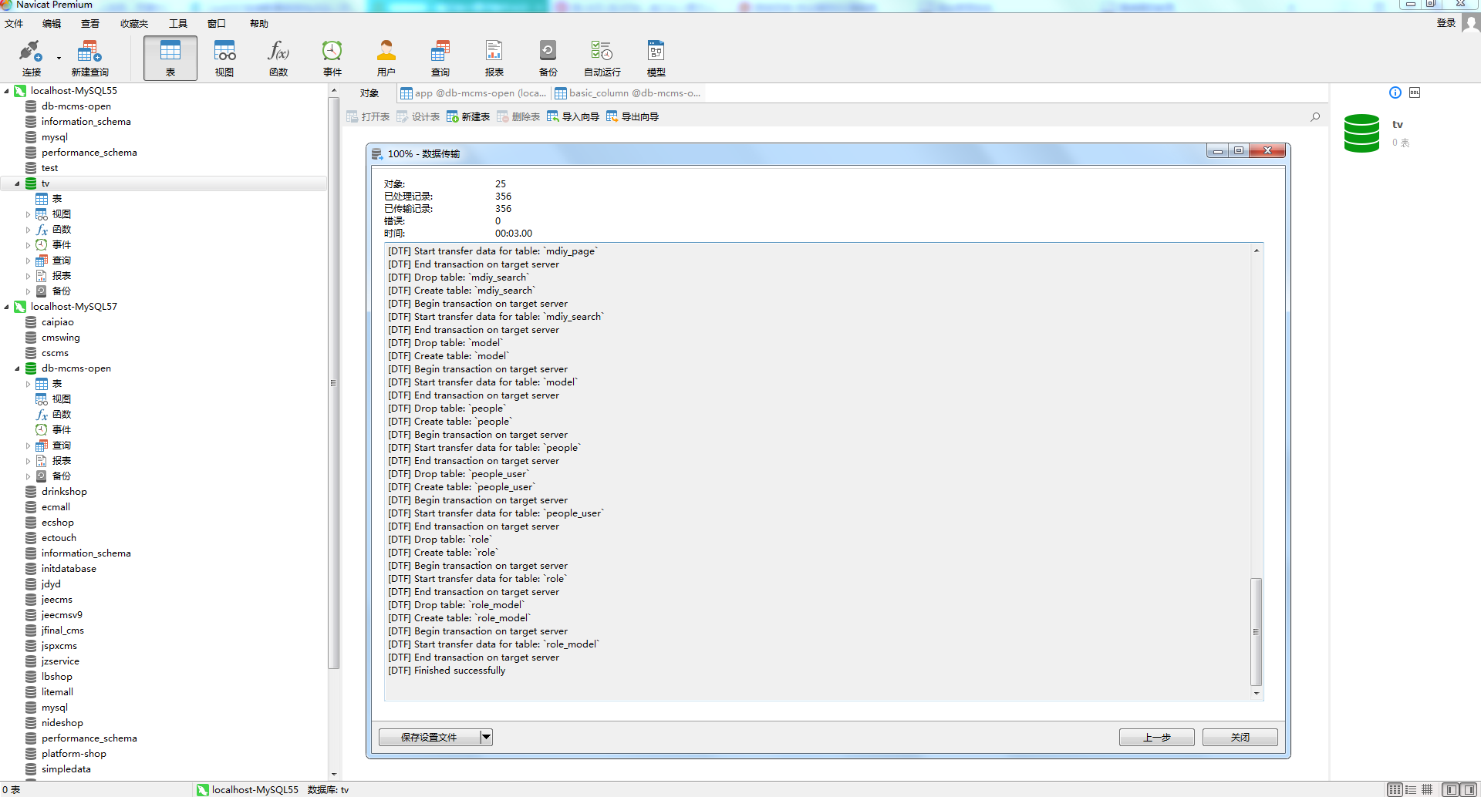This screenshot has height=797, width=1481.
Task: Select the jeecmsv9 database
Action: click(x=62, y=615)
